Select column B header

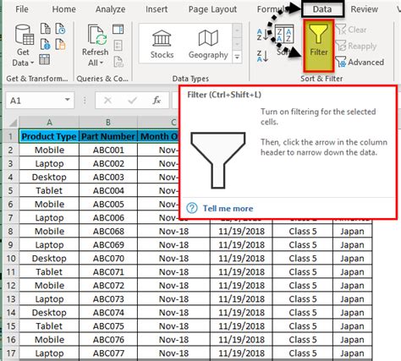108,123
